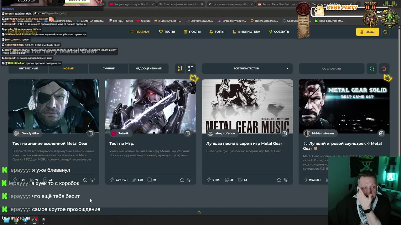Click the people icon beside 35

tap(227, 180)
